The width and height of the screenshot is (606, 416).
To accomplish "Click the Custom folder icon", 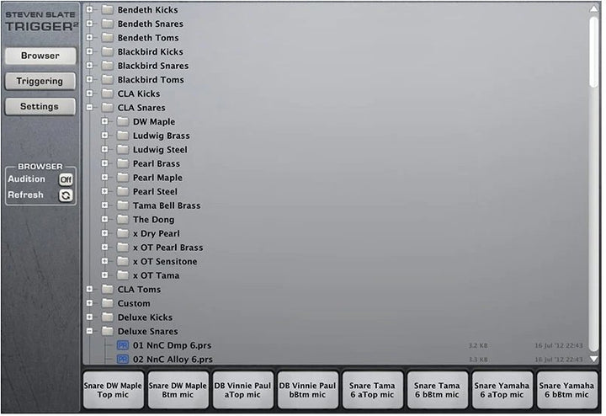I will pos(107,303).
